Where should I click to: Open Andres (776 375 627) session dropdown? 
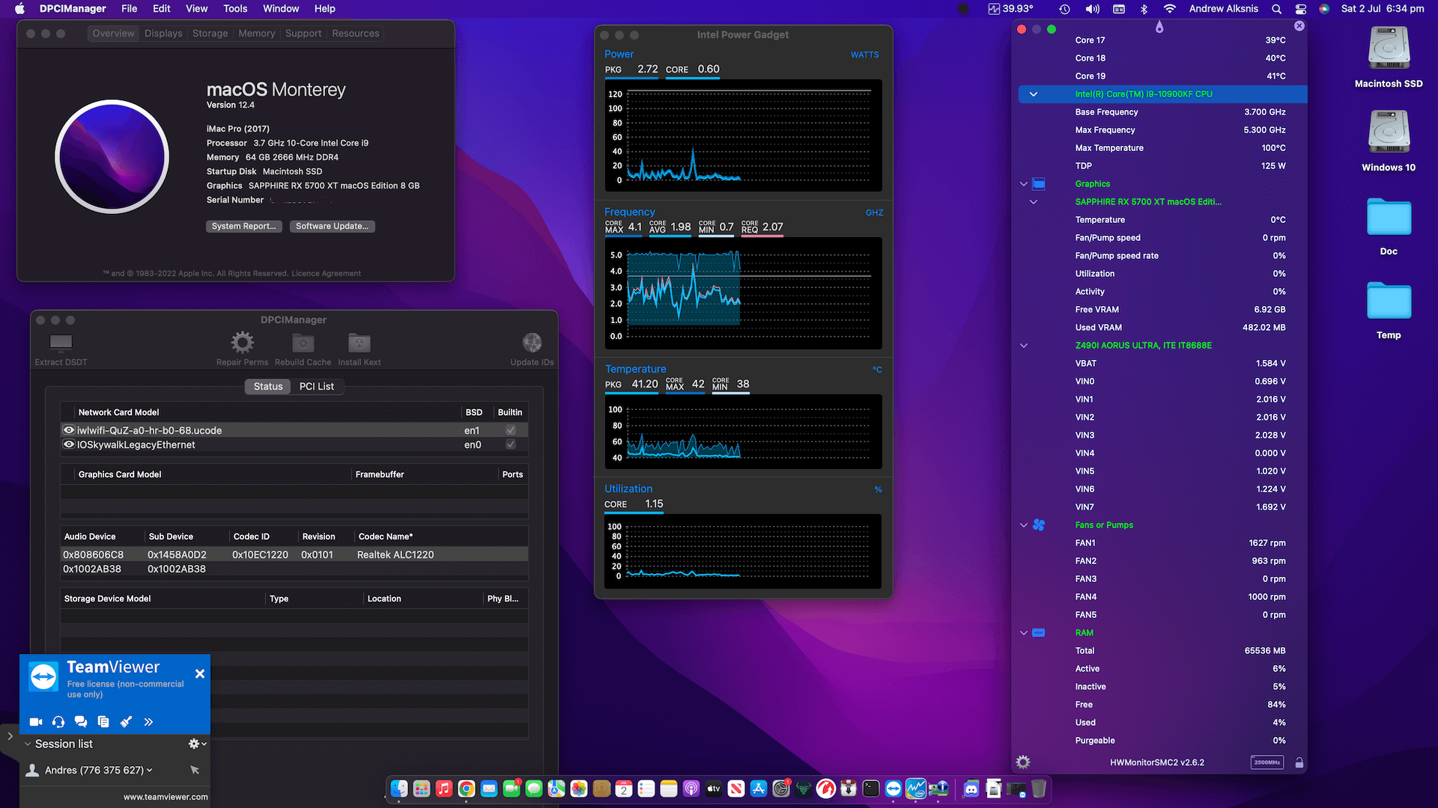(x=149, y=770)
